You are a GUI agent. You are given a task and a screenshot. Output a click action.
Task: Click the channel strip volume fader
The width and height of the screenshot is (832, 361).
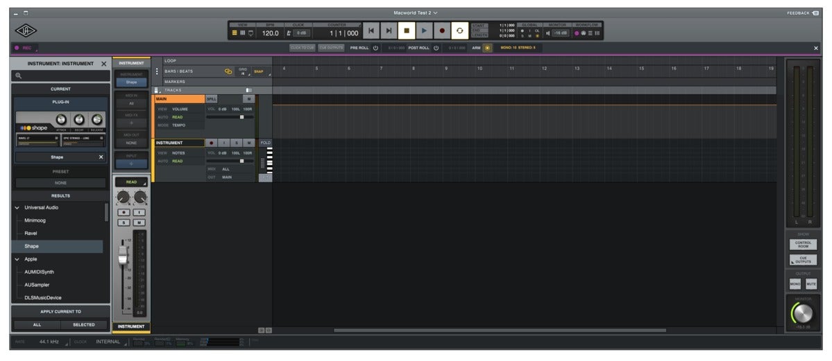(123, 254)
